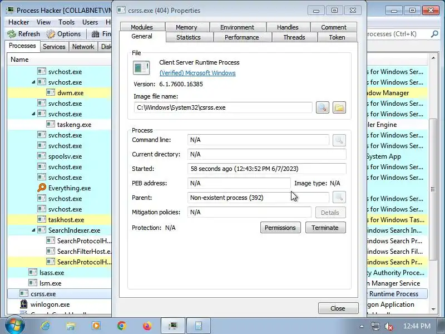Click the calculator taskbar button
445x334 pixels.
tap(199, 326)
